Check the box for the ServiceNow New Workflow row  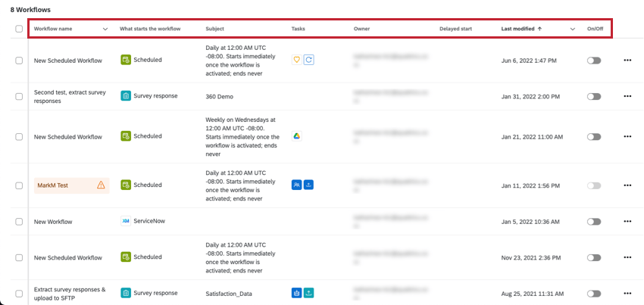click(x=19, y=222)
